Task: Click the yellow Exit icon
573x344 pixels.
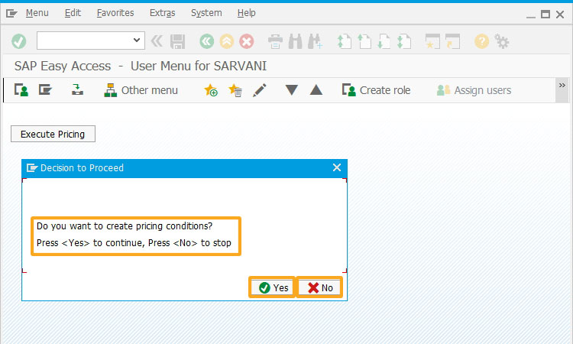Action: pyautogui.click(x=227, y=41)
